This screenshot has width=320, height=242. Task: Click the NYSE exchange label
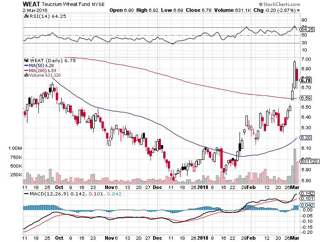98,4
